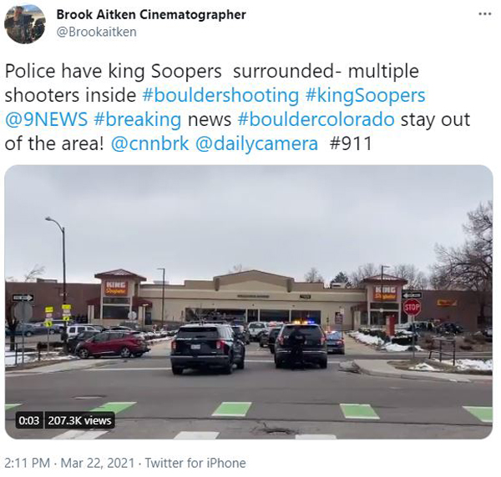Visit the @cnnbrk mention
Viewport: 501px width, 477px height.
(149, 143)
